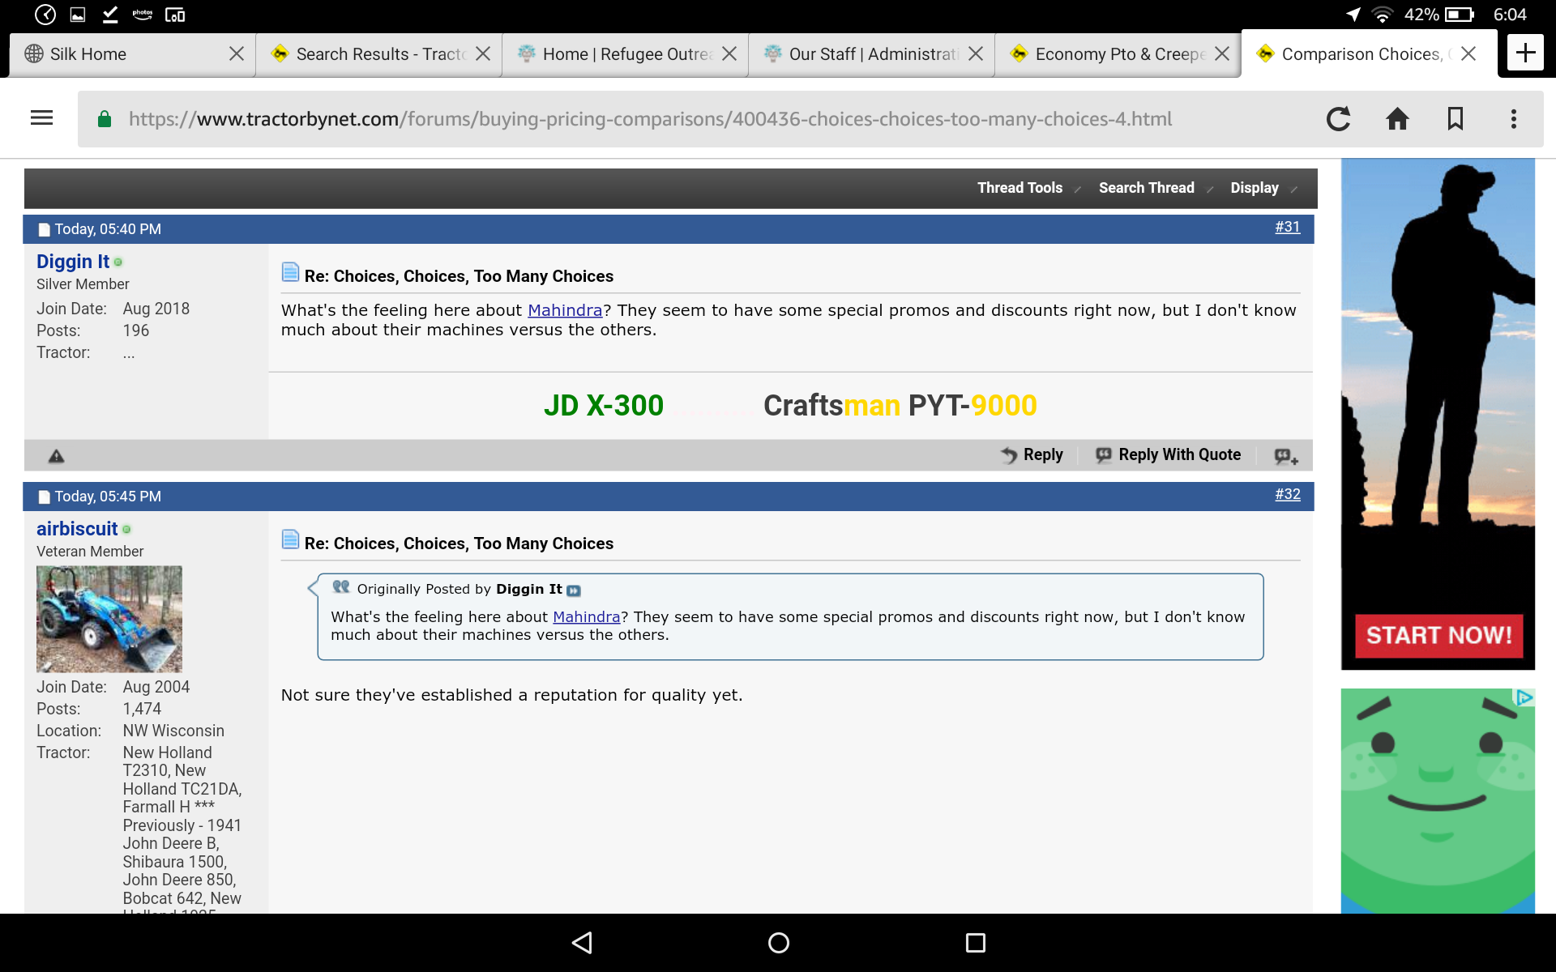The height and width of the screenshot is (972, 1556).
Task: Follow Mahindra link in quoted text
Action: pyautogui.click(x=586, y=617)
